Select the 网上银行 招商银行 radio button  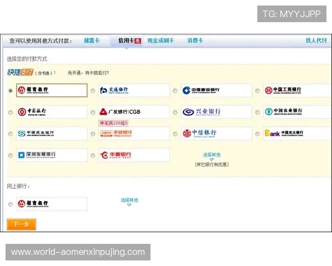tap(11, 204)
